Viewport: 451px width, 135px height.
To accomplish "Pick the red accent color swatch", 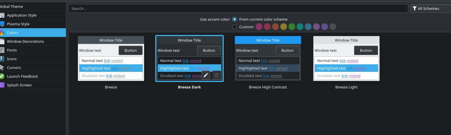I will click(x=267, y=27).
